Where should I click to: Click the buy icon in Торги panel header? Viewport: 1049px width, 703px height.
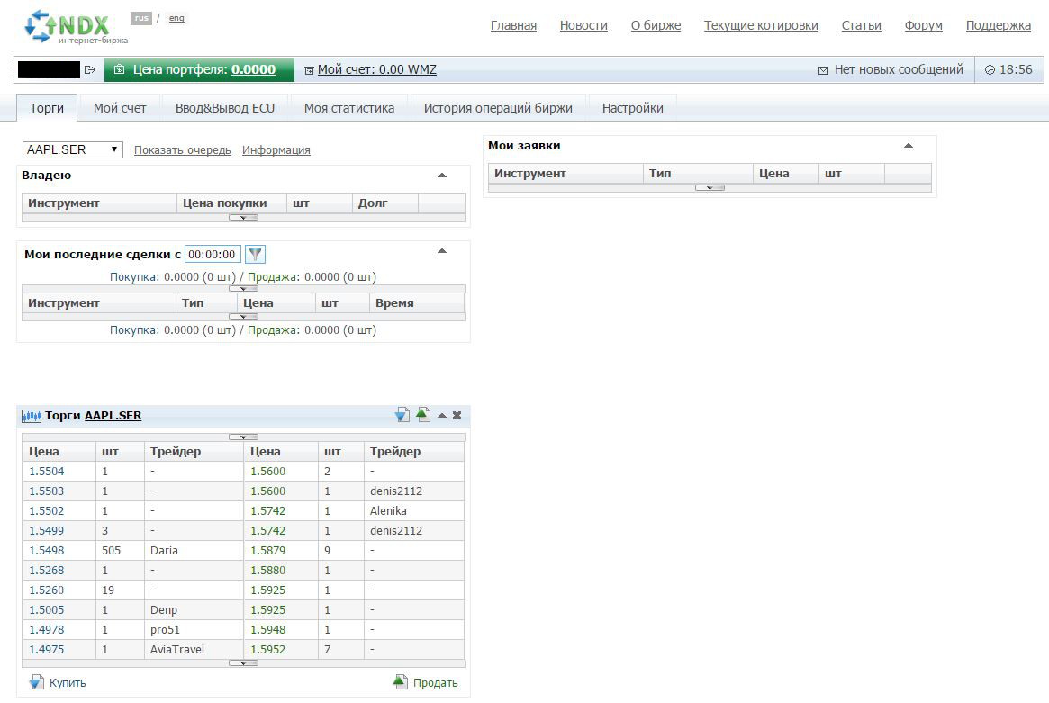402,415
